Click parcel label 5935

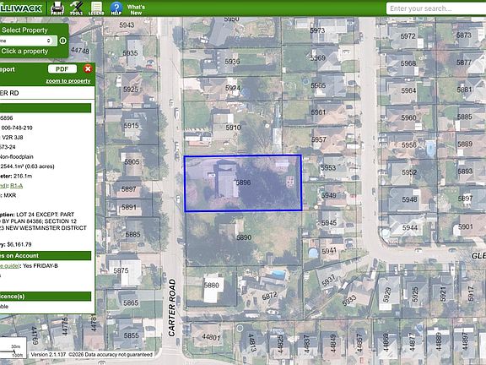[x=130, y=53]
